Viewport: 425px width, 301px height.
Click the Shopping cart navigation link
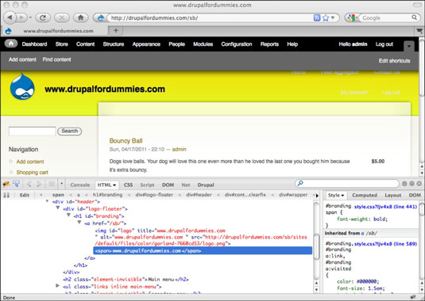coord(32,173)
